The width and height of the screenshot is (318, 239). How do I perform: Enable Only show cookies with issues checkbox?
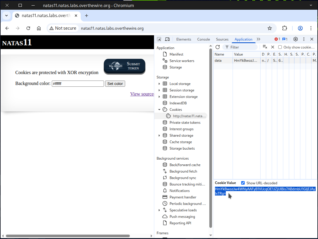(x=280, y=47)
